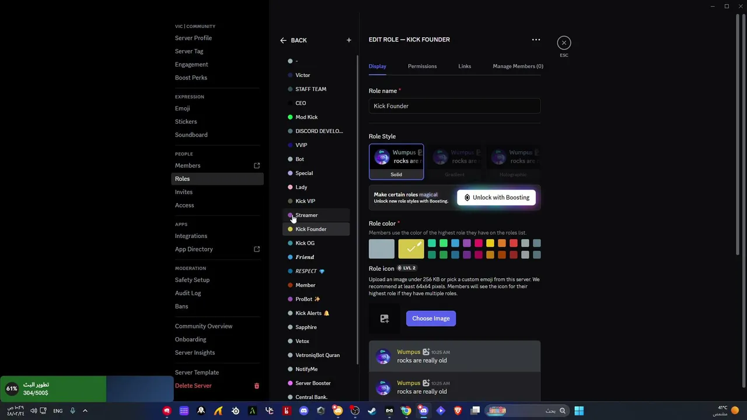Close settings with the ESC circle button

tap(564, 43)
